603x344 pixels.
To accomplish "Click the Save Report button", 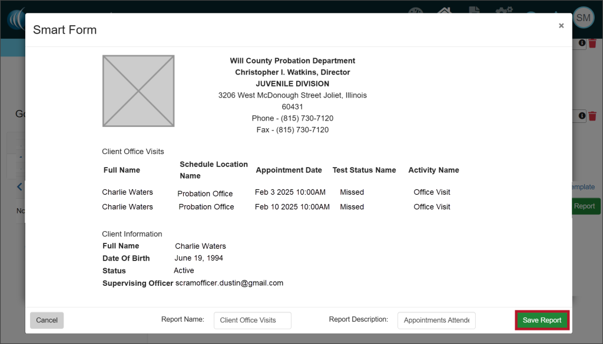I will pyautogui.click(x=542, y=320).
